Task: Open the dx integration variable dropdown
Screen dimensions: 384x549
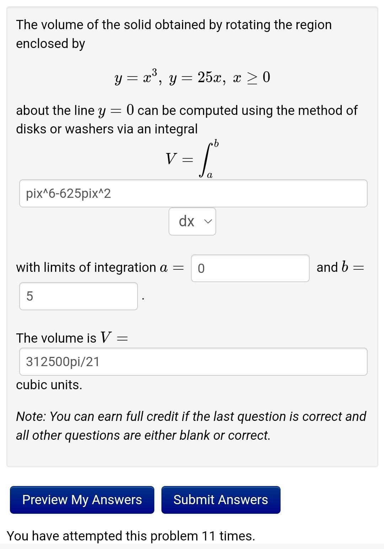Action: (x=192, y=221)
